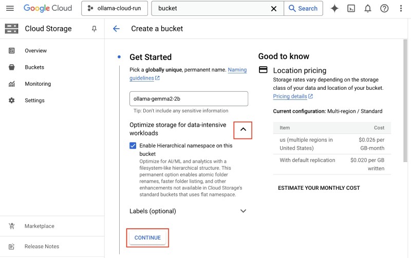
Task: Pin the Cloud Storage sidebar
Action: 94,29
